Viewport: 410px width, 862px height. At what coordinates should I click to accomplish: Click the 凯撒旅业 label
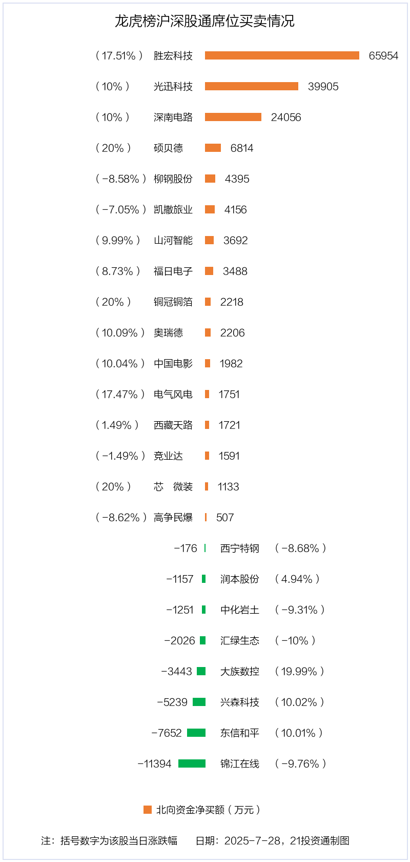(173, 209)
